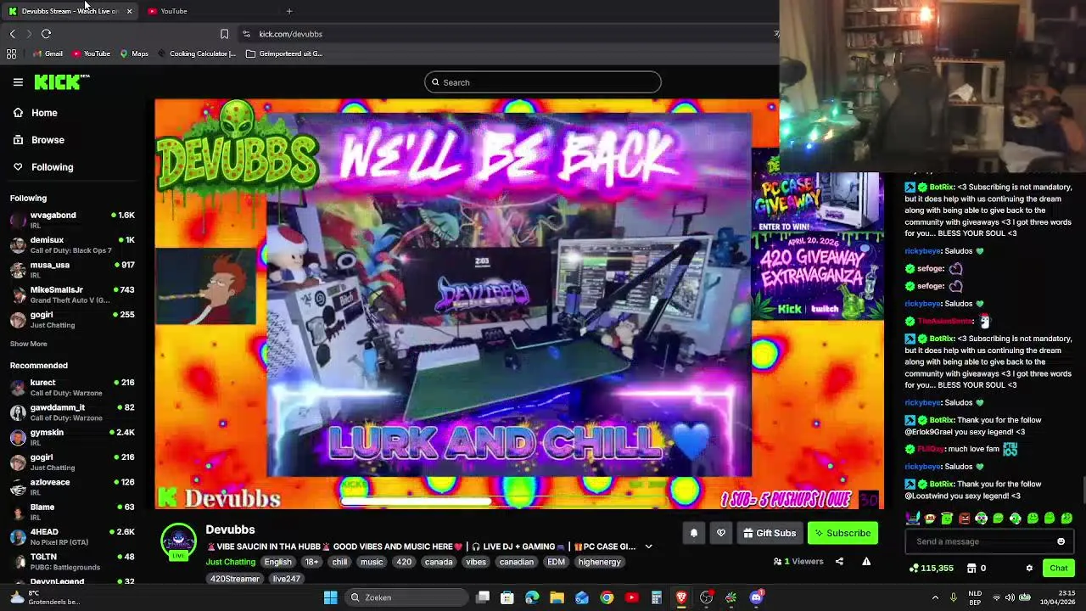Select the EDM tag
The image size is (1086, 611).
pos(556,562)
